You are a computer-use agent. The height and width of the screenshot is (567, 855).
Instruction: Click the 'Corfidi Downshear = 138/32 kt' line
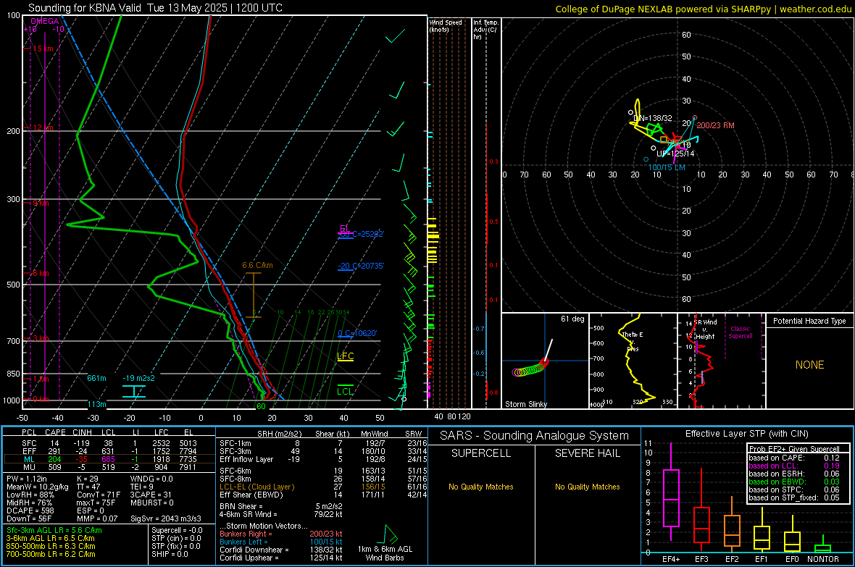pos(281,550)
